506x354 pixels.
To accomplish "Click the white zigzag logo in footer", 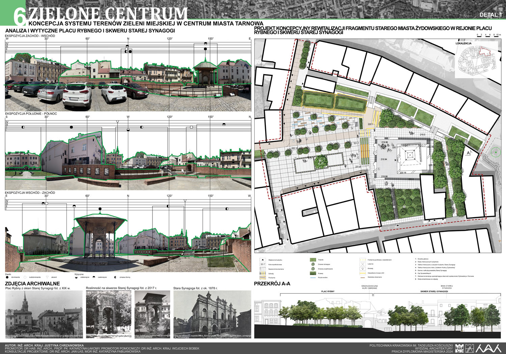I will coord(488,348).
